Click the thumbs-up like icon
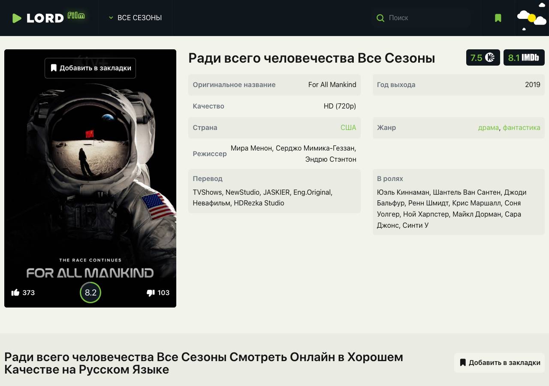The image size is (549, 386). click(x=15, y=293)
